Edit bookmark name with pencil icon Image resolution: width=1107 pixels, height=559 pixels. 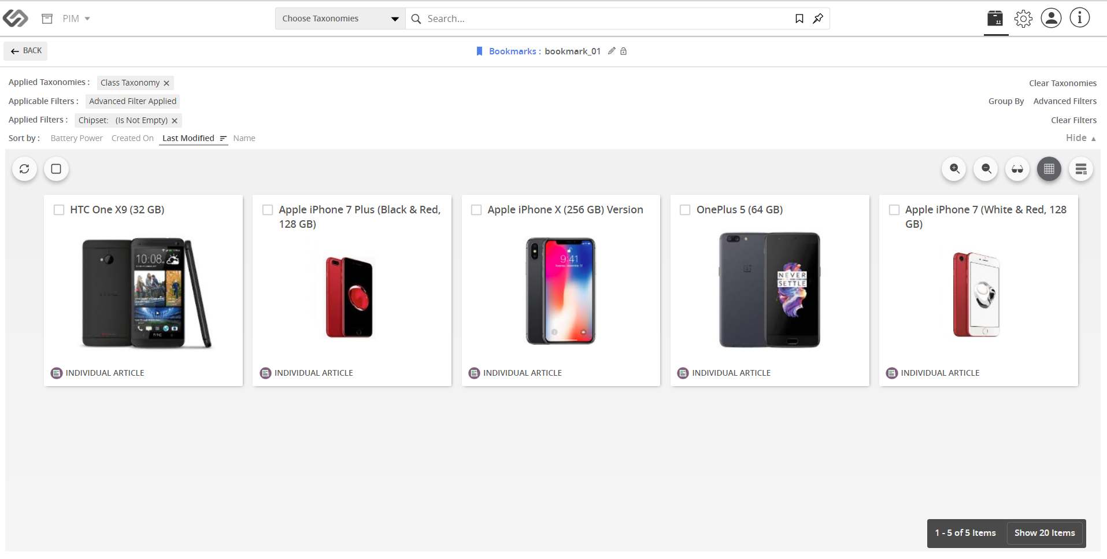pyautogui.click(x=612, y=51)
